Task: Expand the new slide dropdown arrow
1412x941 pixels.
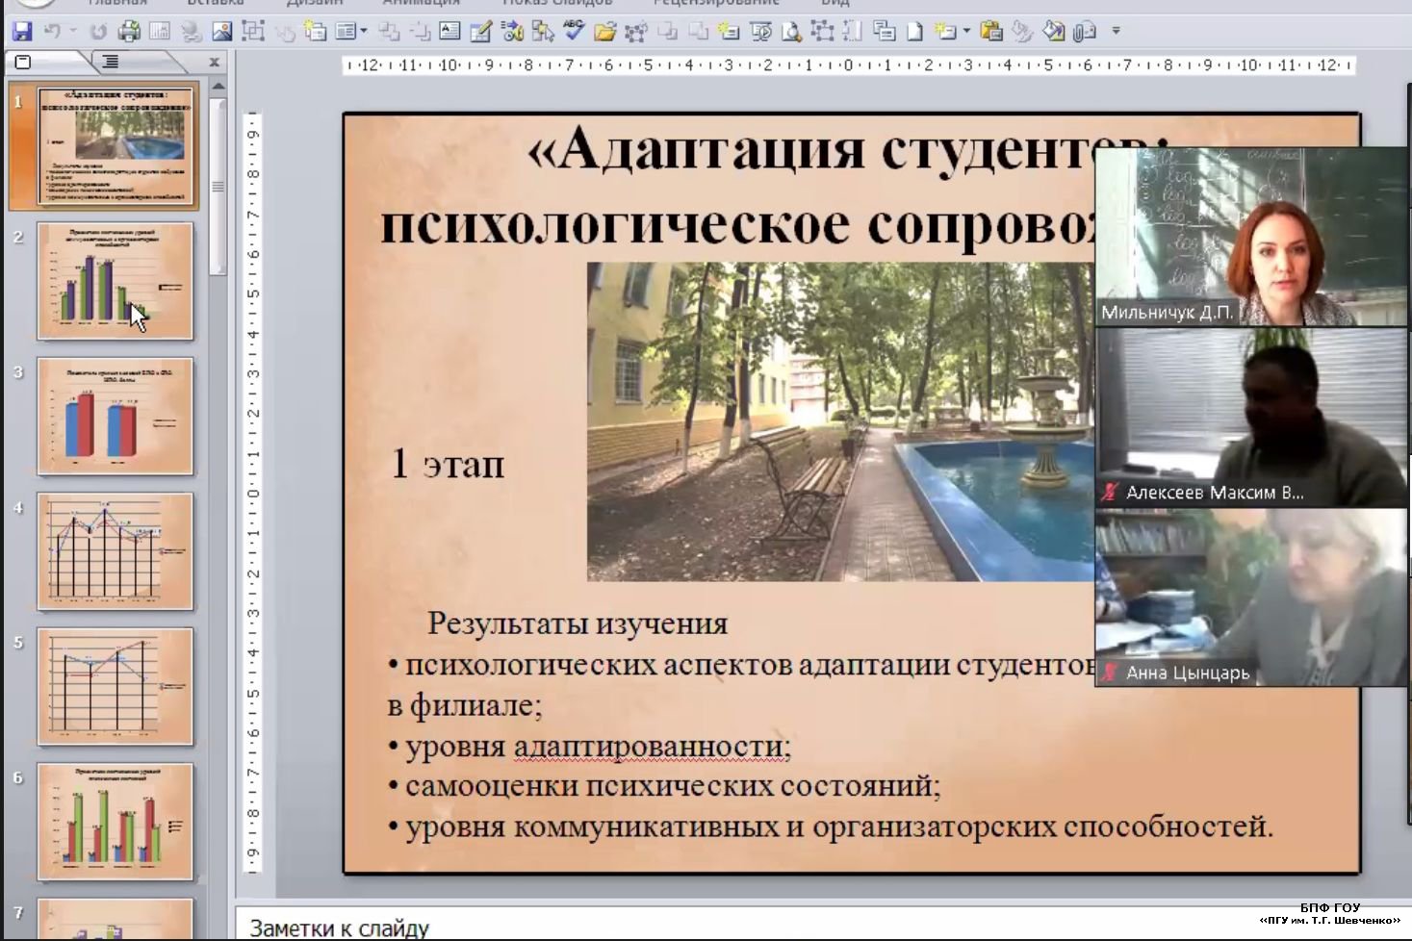Action: point(967,32)
